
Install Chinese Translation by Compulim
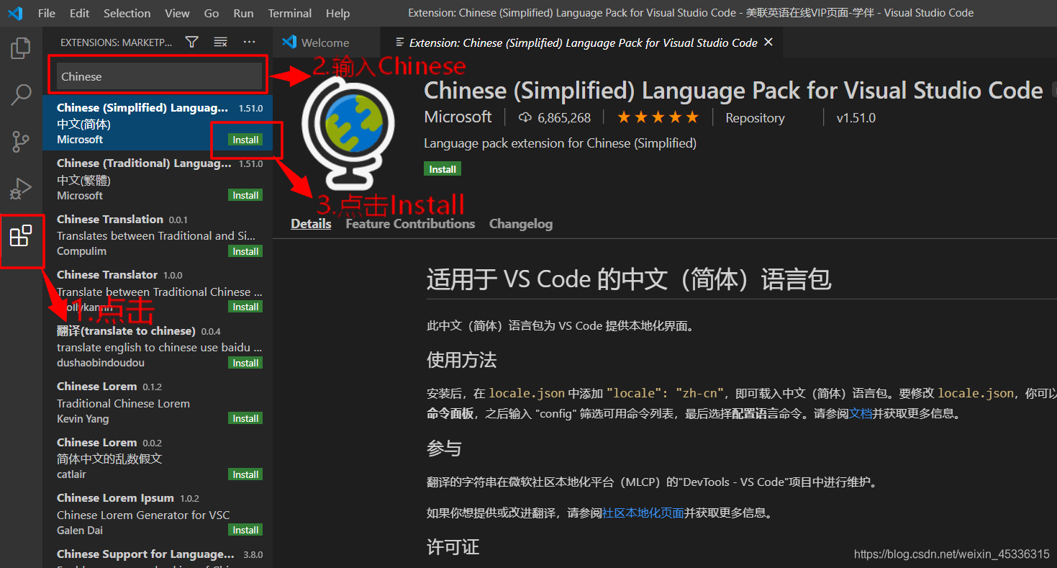245,251
